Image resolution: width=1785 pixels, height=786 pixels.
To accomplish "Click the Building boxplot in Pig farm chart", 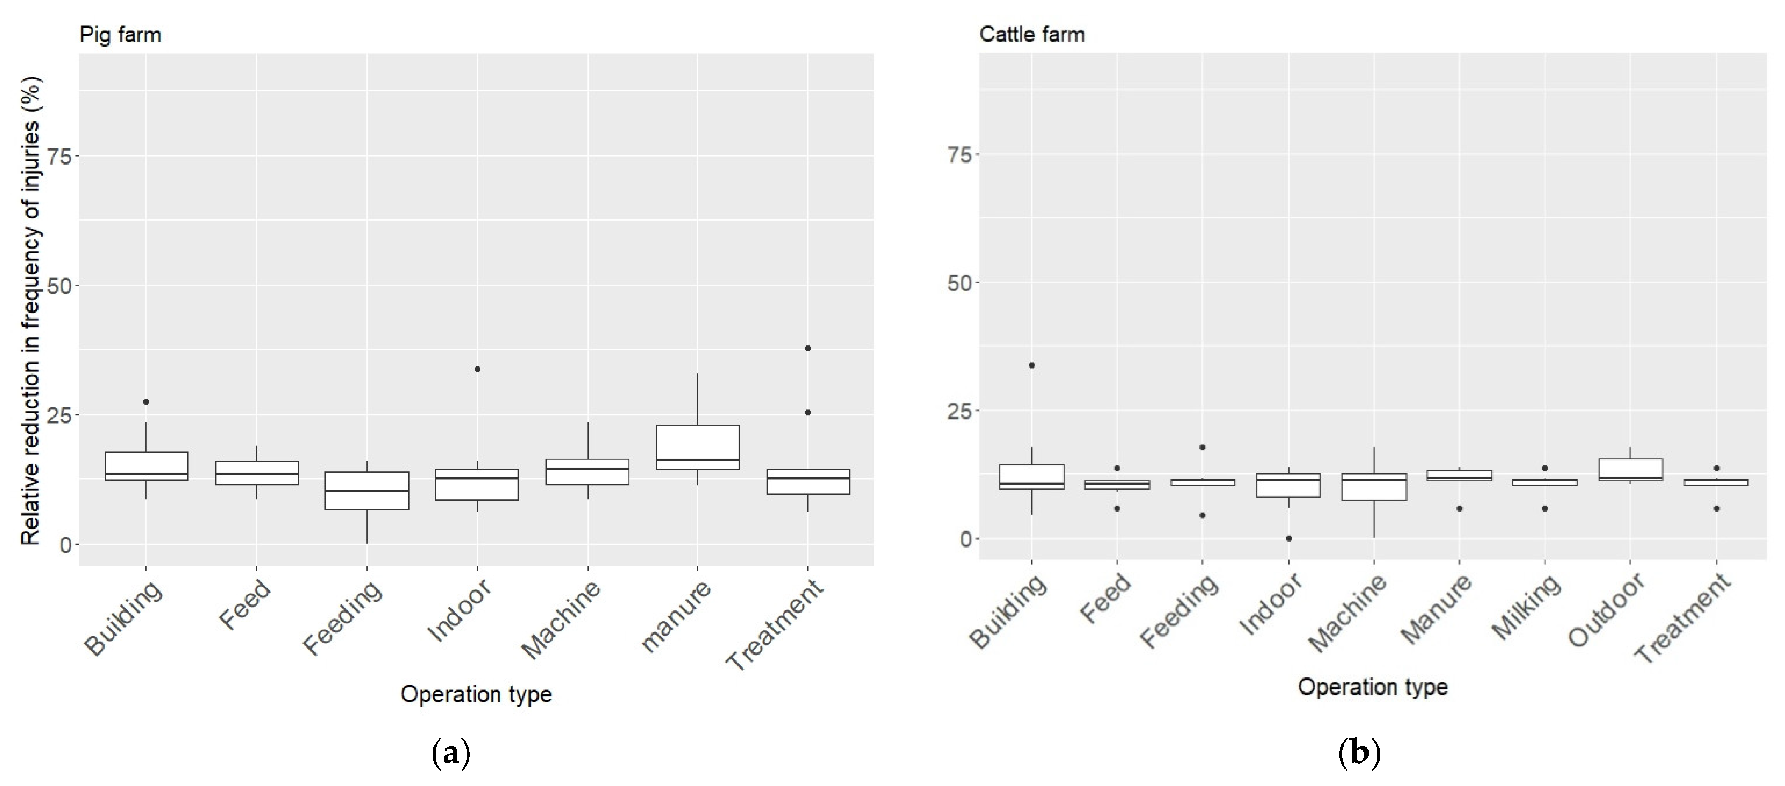I will tap(146, 466).
